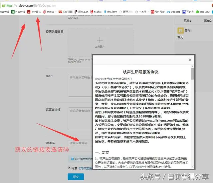Click the plus icon to upload header background
213x183 pixels.
100,40
